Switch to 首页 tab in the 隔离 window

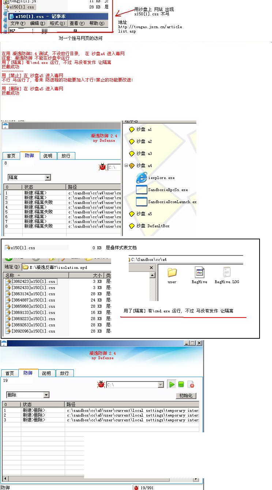pos(11,156)
